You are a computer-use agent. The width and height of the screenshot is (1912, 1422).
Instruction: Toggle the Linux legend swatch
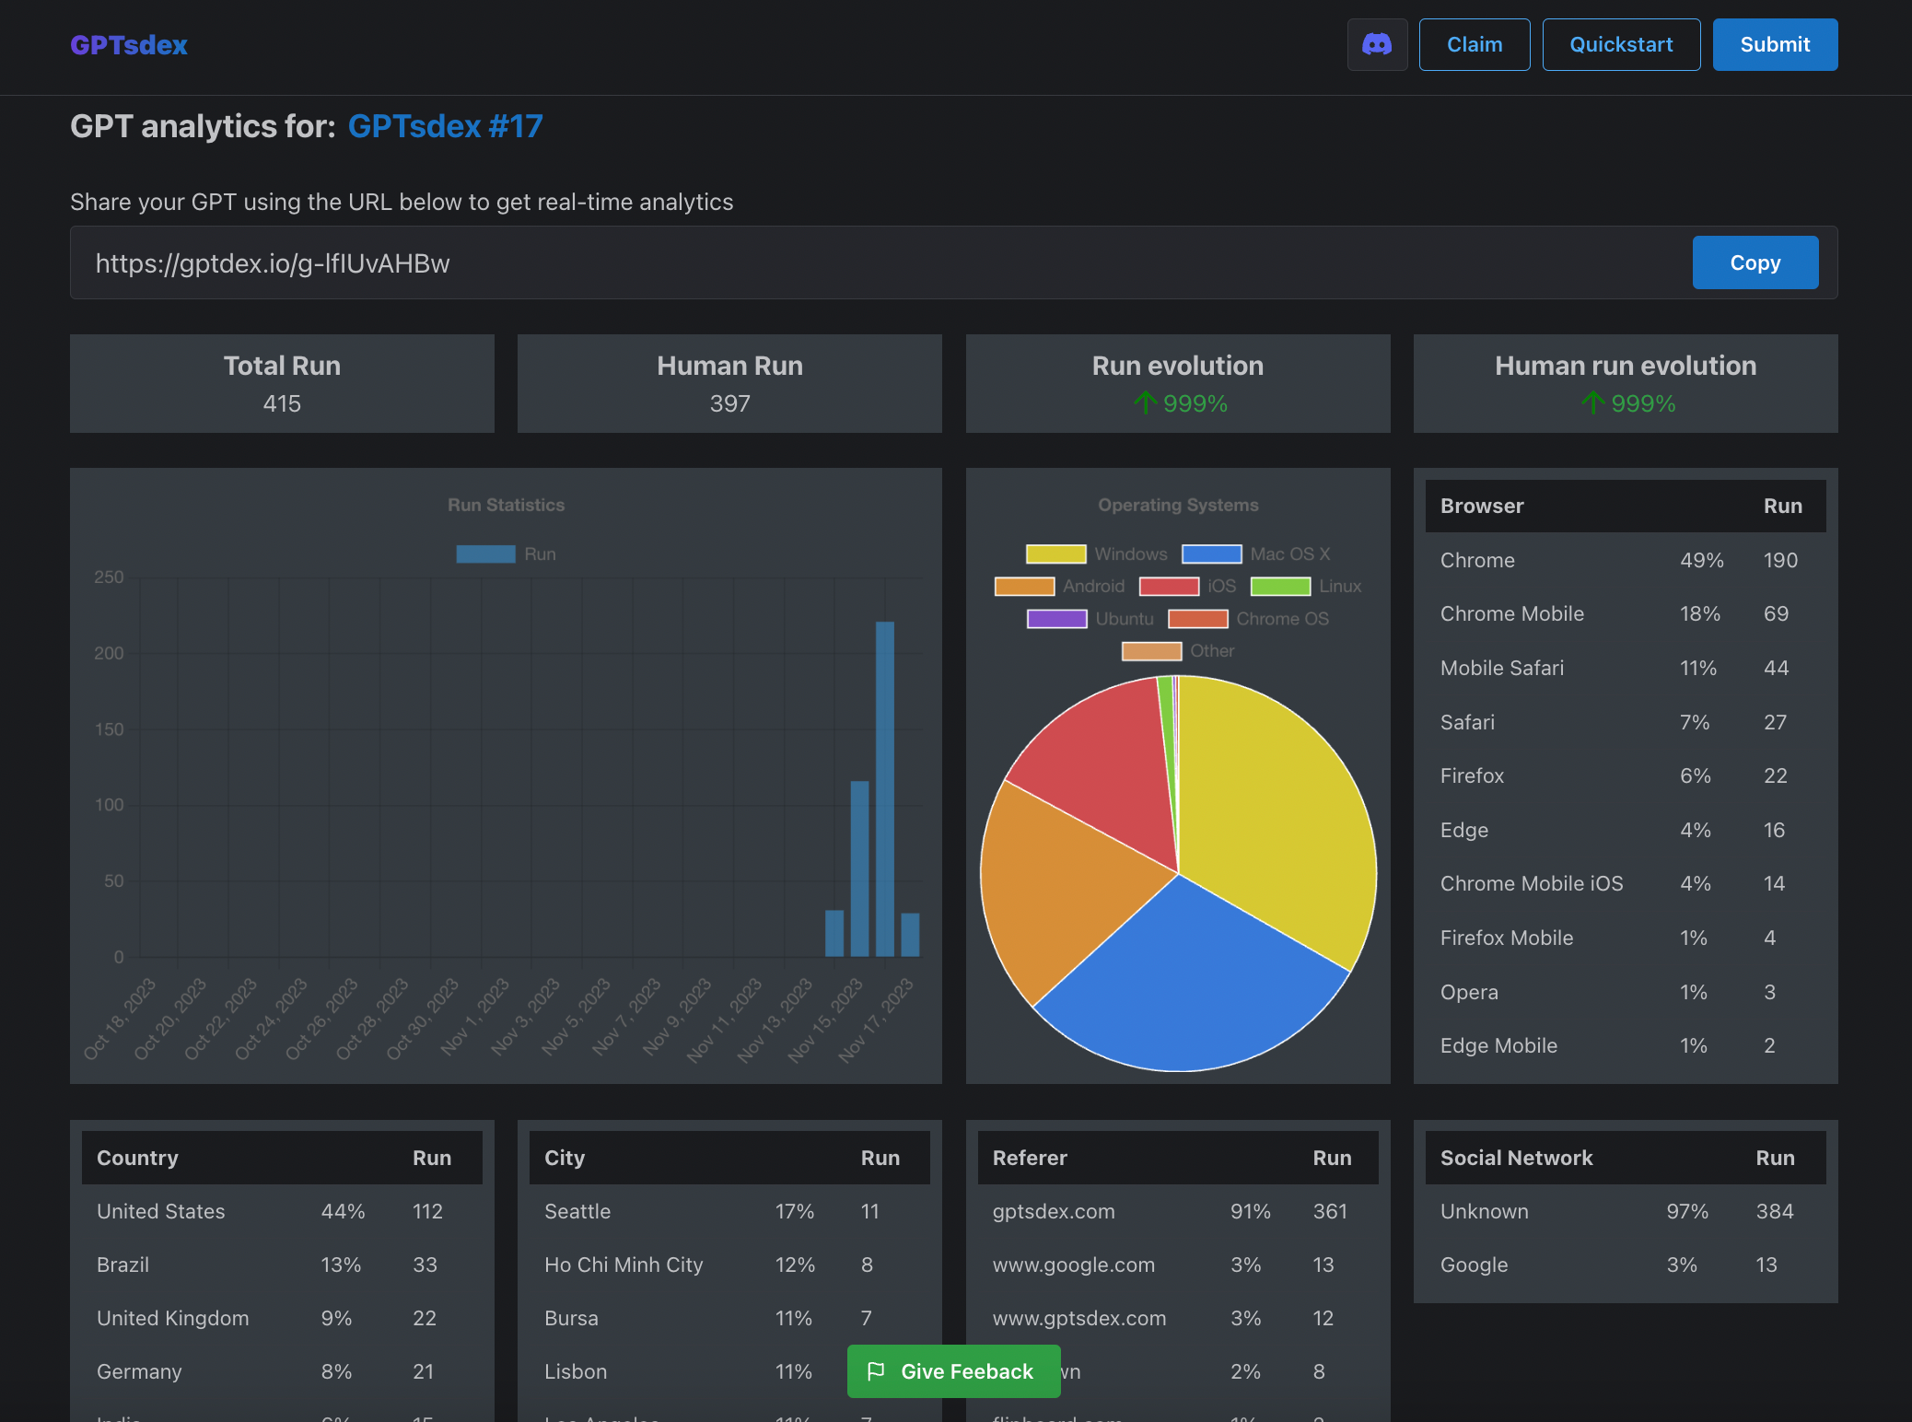1280,586
